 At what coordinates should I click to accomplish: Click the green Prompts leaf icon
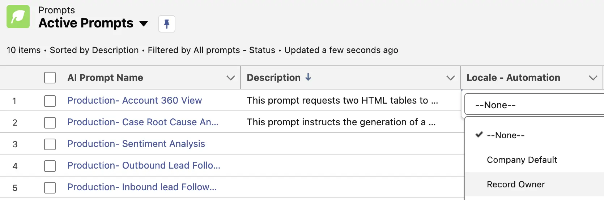(18, 17)
